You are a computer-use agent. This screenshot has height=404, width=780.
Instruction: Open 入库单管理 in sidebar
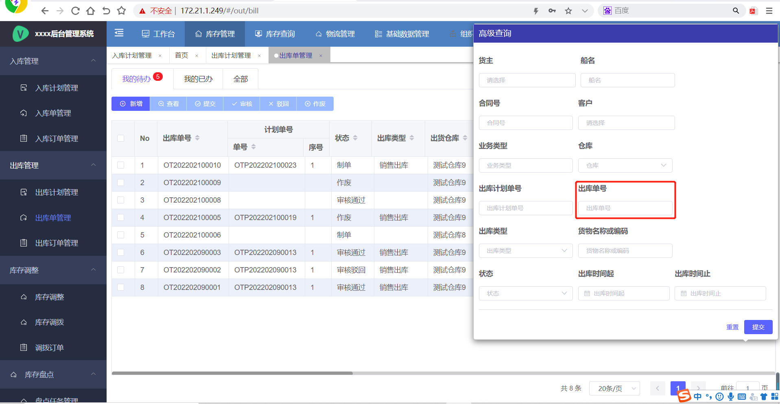click(53, 113)
